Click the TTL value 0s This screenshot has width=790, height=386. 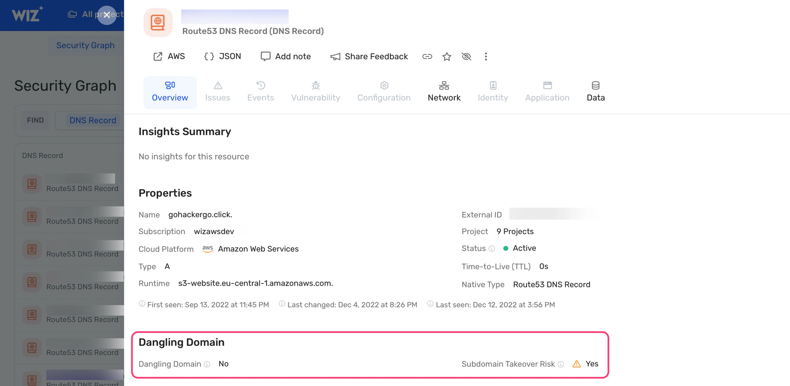coord(544,266)
